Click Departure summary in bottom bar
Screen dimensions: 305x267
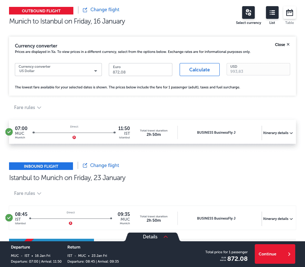(x=36, y=254)
